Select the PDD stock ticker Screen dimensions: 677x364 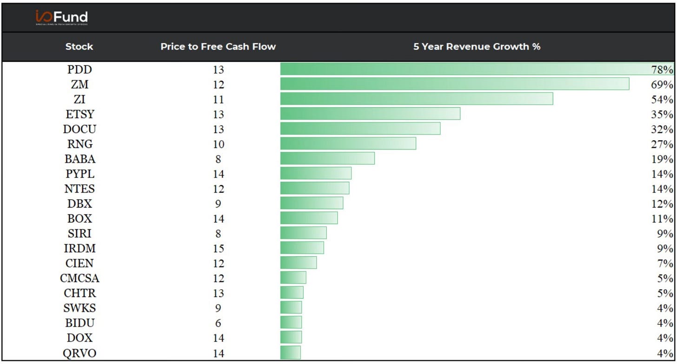pyautogui.click(x=80, y=70)
